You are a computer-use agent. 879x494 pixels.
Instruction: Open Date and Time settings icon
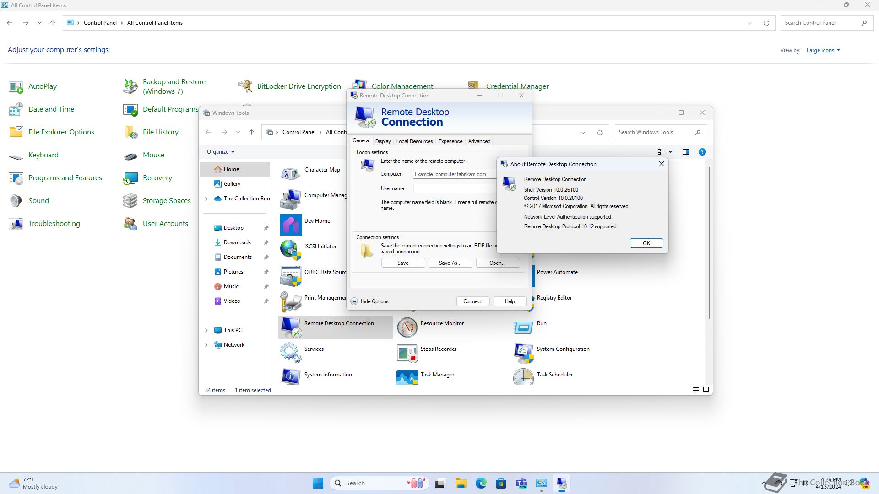16,109
